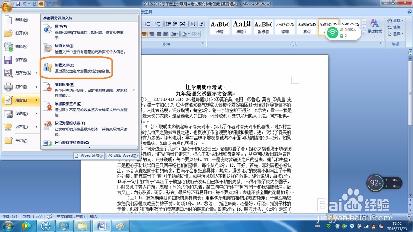413x232 pixels.
Task: Open 检查文档(I) document inspector
Action: coord(89,49)
